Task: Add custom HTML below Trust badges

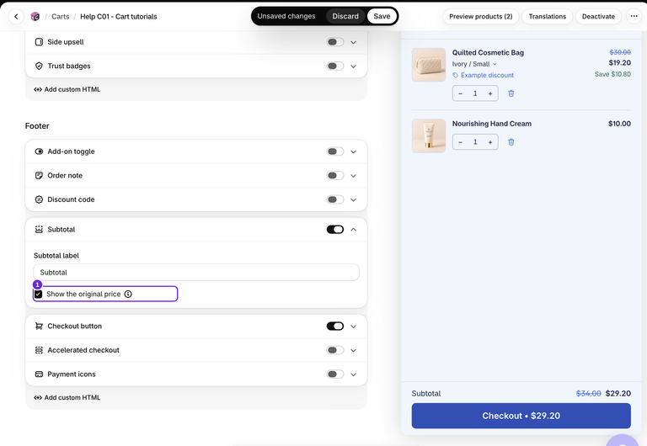Action: click(67, 89)
